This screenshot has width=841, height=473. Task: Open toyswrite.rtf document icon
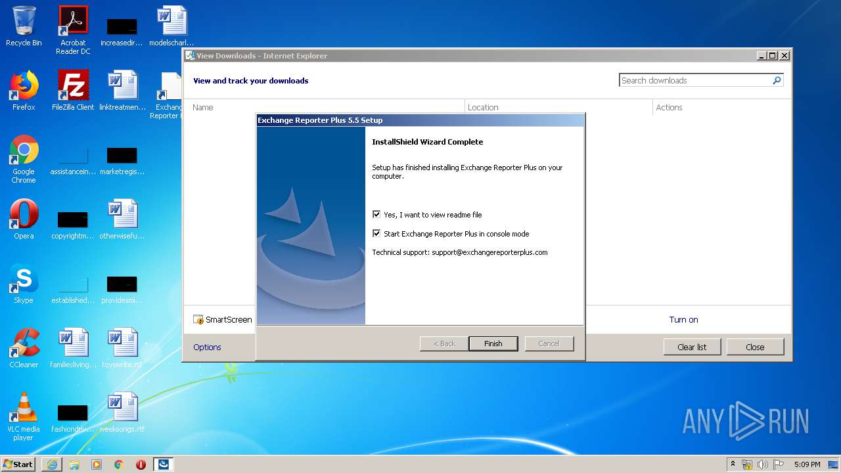[122, 348]
